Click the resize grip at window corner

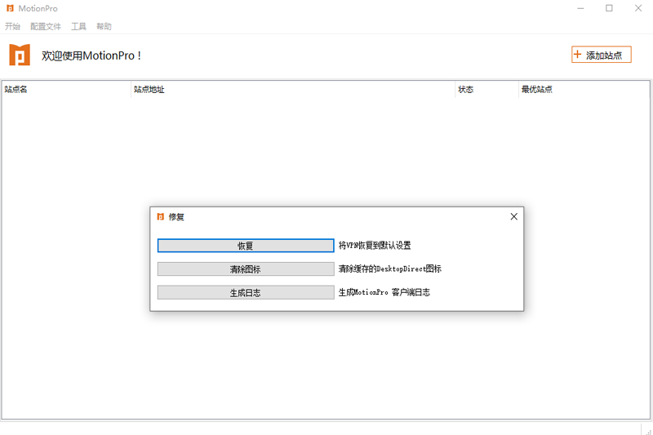click(x=646, y=429)
